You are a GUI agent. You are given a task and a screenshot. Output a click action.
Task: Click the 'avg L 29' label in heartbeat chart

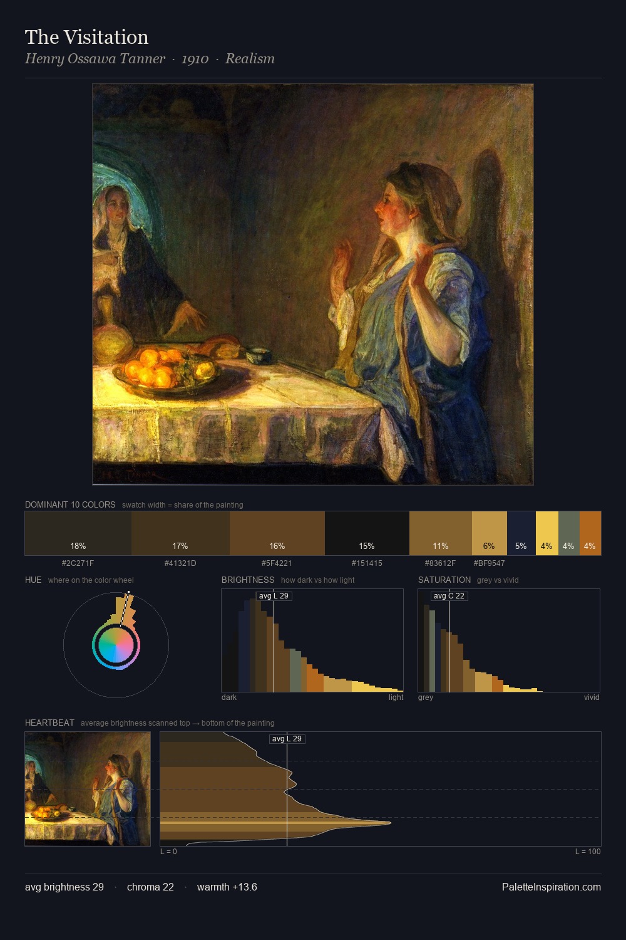point(287,739)
